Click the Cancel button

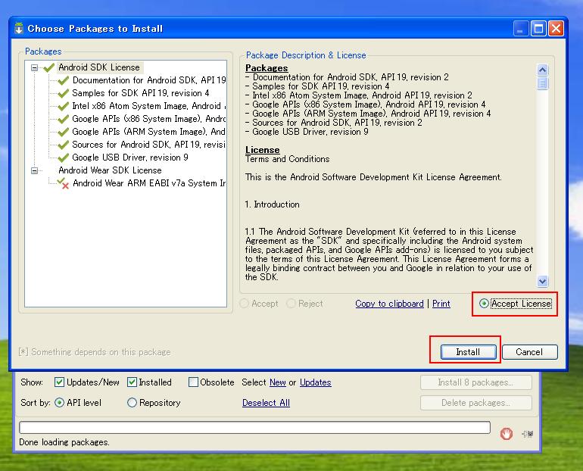tap(529, 352)
